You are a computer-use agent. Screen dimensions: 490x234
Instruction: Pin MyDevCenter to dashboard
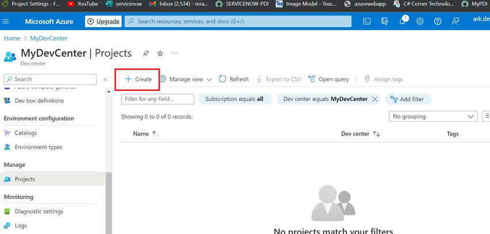tap(146, 54)
